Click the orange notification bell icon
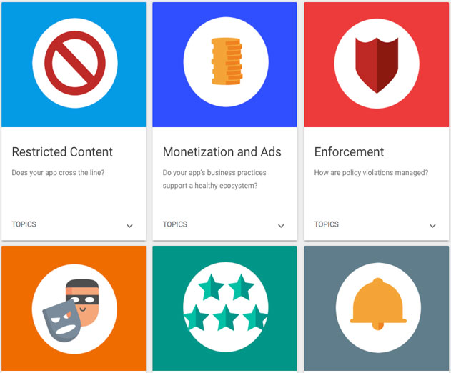451x373 pixels. (378, 304)
